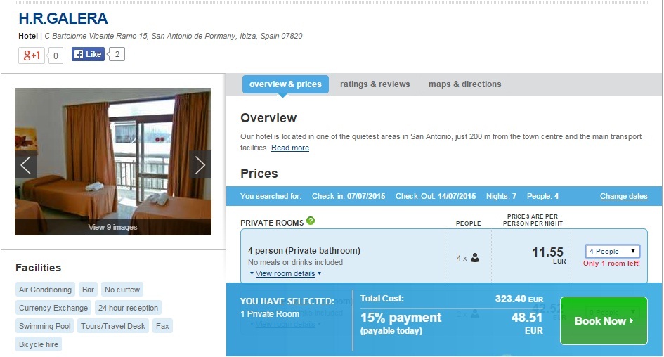Click the Air Conditioning facility tag
This screenshot has width=664, height=357.
pyautogui.click(x=45, y=290)
